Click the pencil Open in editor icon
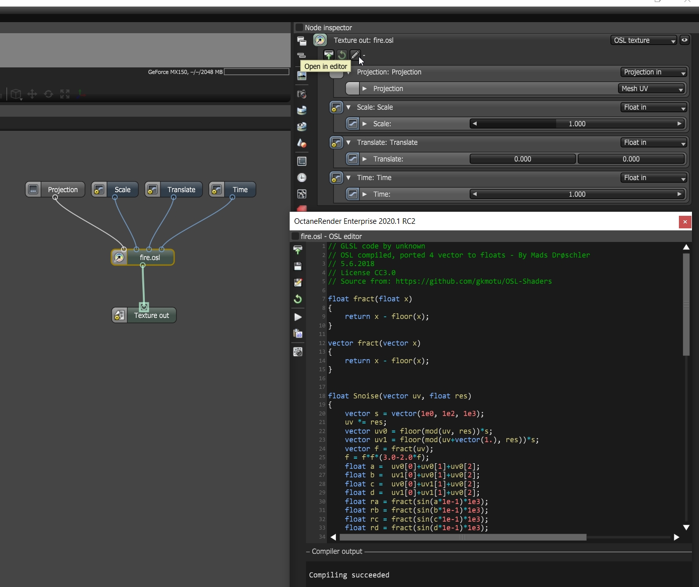Image resolution: width=699 pixels, height=587 pixels. coord(355,55)
